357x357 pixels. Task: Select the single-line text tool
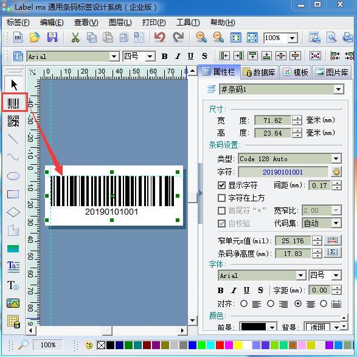13,285
